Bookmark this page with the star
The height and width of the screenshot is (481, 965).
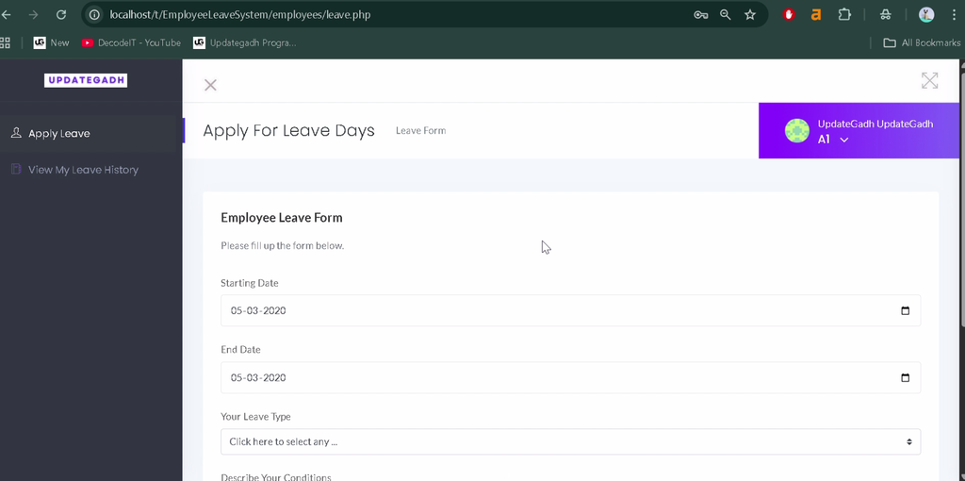pyautogui.click(x=749, y=15)
